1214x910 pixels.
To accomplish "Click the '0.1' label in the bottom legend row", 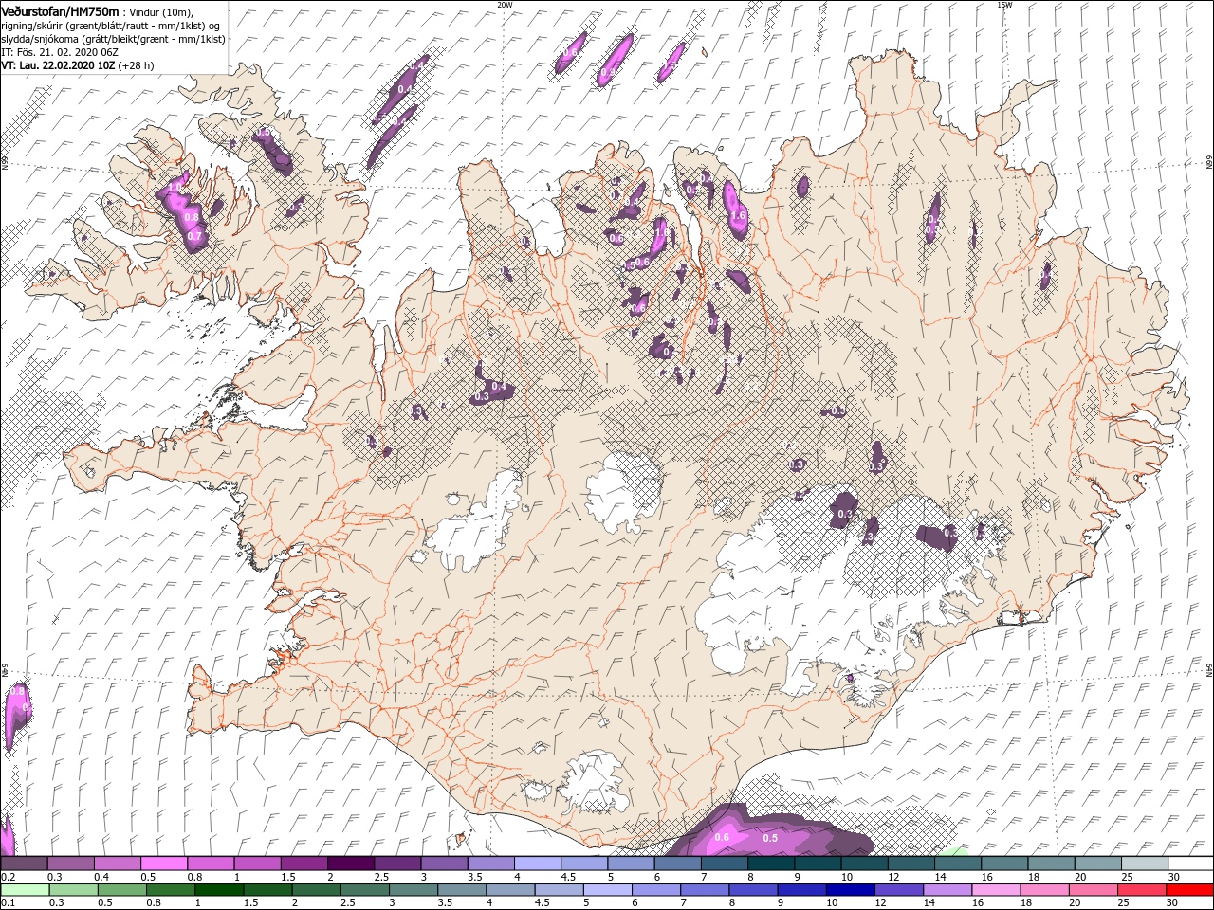I will click(x=9, y=903).
